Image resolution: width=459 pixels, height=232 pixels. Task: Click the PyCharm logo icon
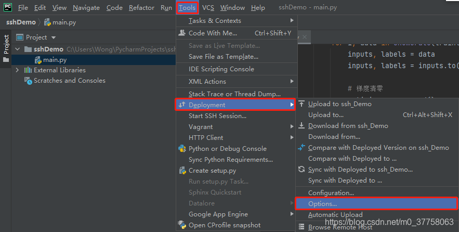point(8,7)
